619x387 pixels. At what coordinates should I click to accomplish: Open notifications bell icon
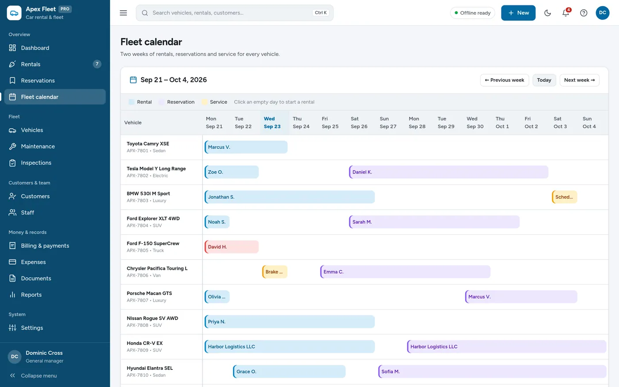(566, 13)
